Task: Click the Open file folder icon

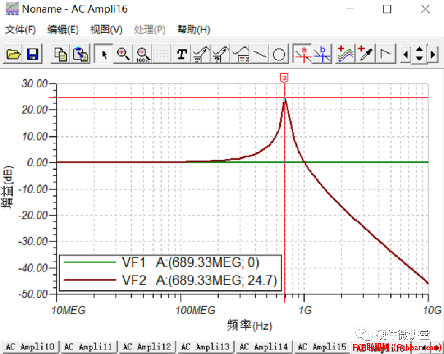Action: pos(13,54)
